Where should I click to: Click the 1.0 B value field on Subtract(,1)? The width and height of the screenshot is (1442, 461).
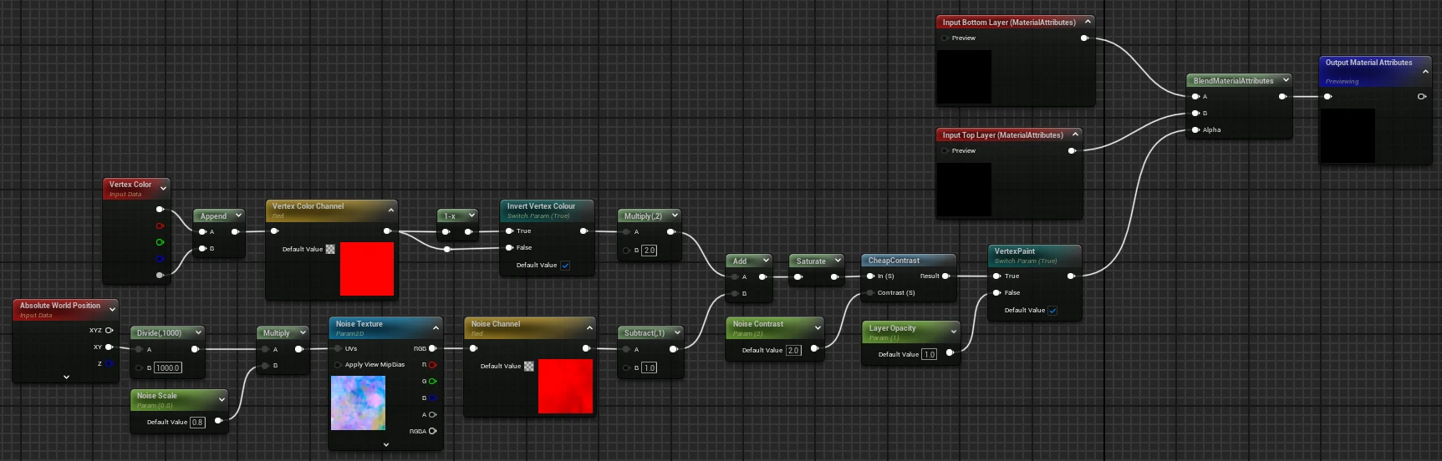649,367
